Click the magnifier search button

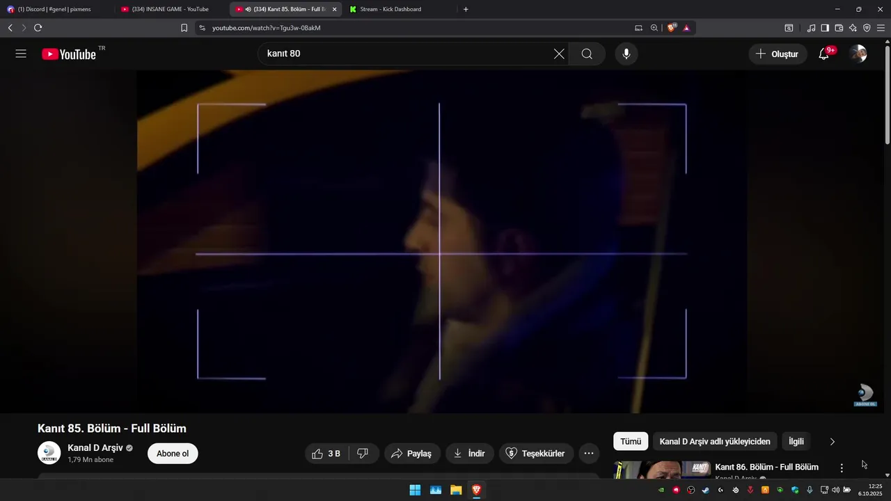(587, 54)
